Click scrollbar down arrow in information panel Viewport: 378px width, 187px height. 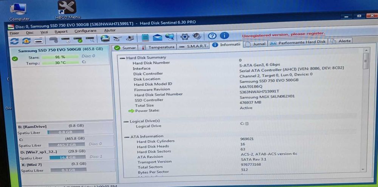tap(364, 170)
